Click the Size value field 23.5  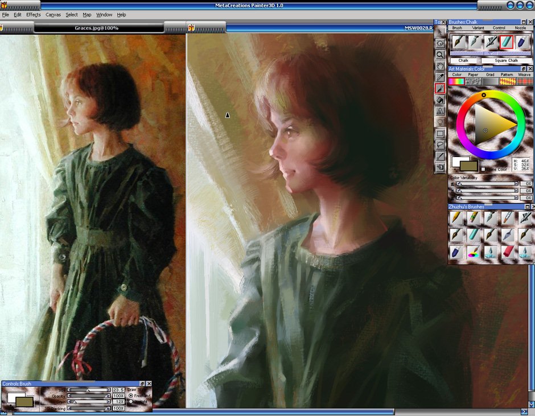[118, 390]
